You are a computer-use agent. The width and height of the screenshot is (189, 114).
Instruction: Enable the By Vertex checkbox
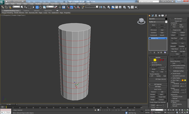(x=151, y=63)
